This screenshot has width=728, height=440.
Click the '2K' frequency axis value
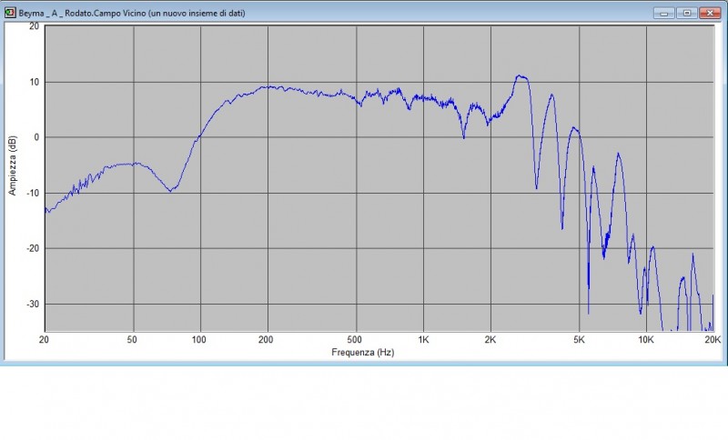pyautogui.click(x=490, y=340)
